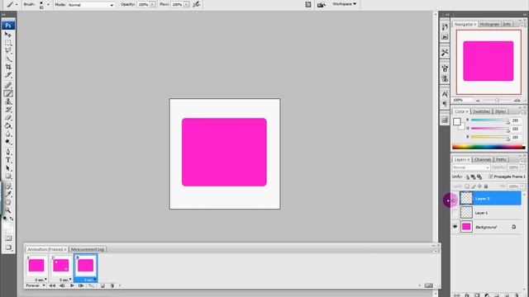Select the Clone Stamp tool
Image resolution: width=529 pixels, height=297 pixels.
click(8, 101)
